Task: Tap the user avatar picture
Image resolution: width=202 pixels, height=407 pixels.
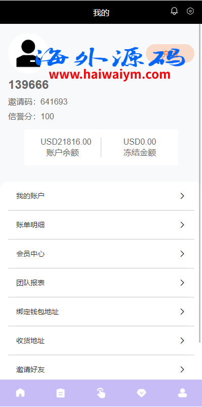Action: [x=28, y=53]
